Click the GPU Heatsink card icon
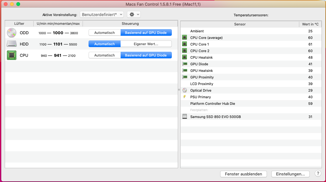The height and width of the screenshot is (182, 326). [x=185, y=70]
